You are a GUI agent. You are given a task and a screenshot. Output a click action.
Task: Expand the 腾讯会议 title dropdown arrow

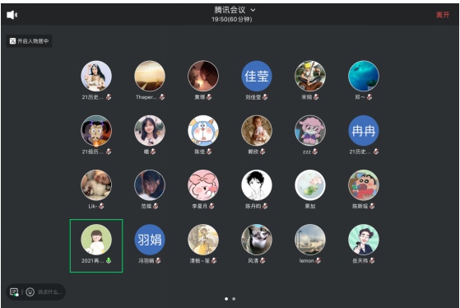tap(253, 10)
